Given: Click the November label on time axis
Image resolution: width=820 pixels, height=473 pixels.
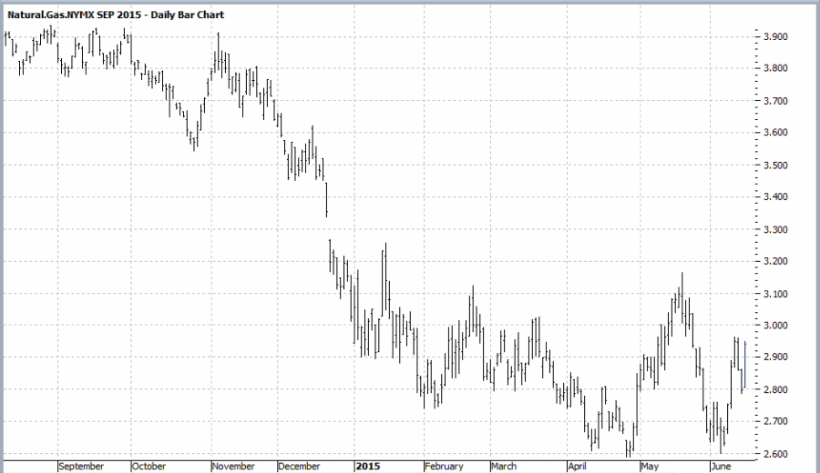Looking at the screenshot, I should tap(233, 467).
